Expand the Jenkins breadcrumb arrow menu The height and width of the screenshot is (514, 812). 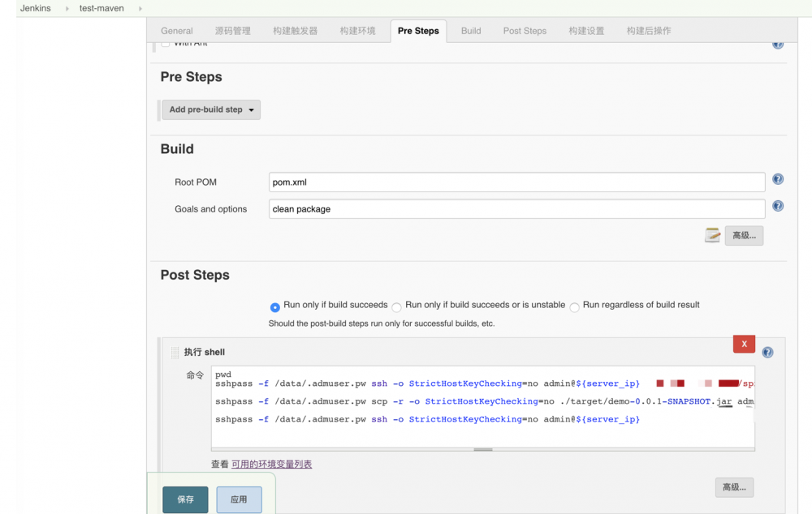click(67, 8)
